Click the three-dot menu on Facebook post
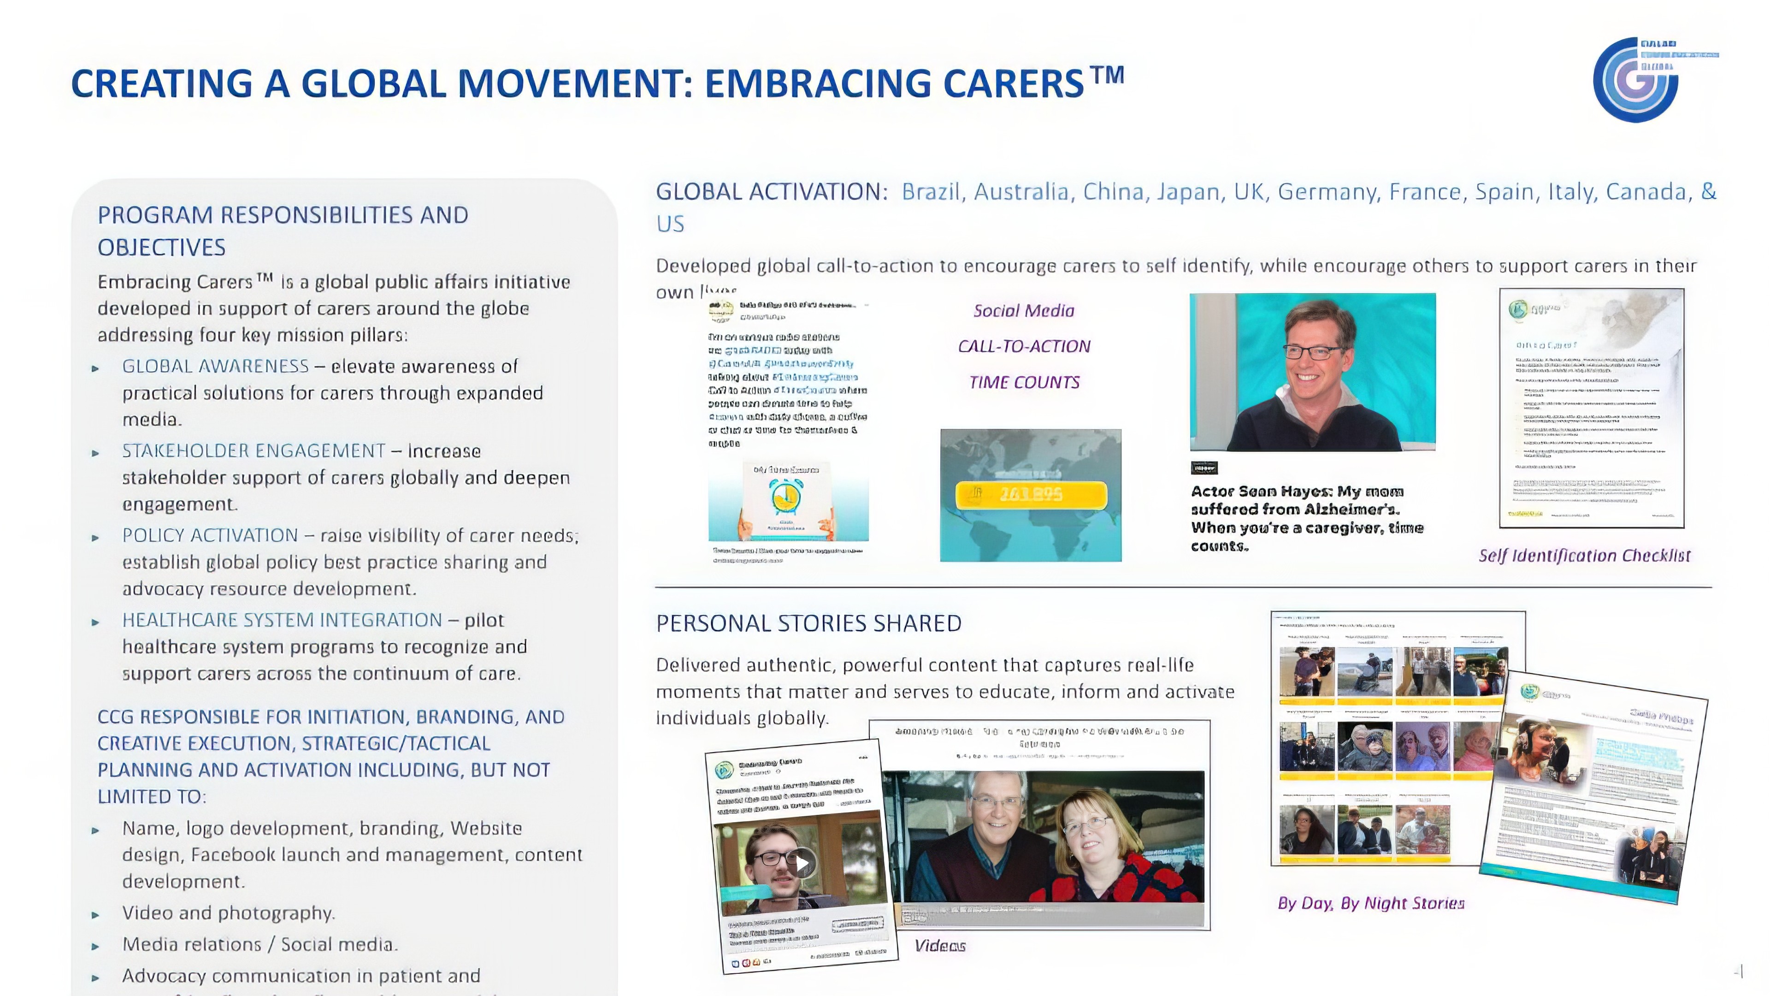 pos(863,757)
